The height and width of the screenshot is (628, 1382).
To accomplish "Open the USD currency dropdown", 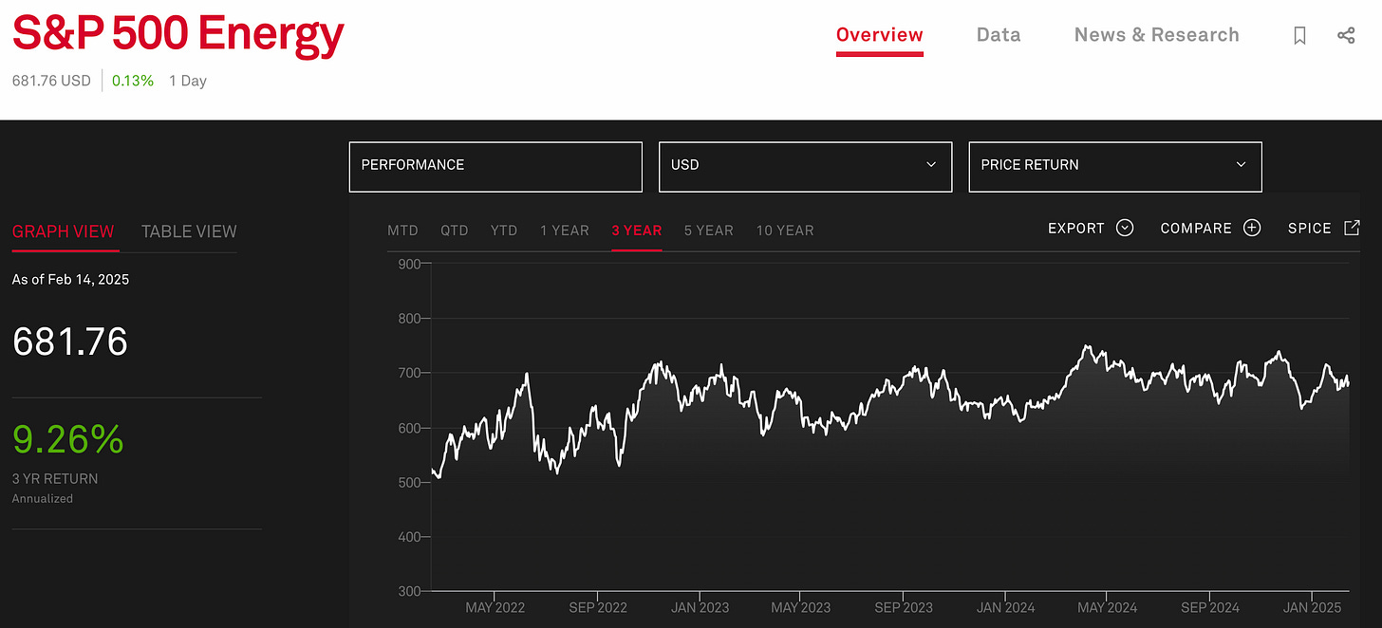I will 805,167.
